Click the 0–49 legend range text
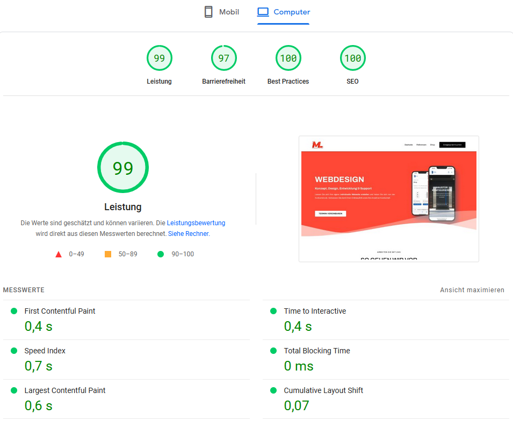513x422 pixels. click(77, 254)
